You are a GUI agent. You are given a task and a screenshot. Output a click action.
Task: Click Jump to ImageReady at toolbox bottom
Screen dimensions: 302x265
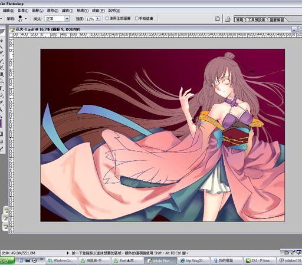(x=2, y=149)
